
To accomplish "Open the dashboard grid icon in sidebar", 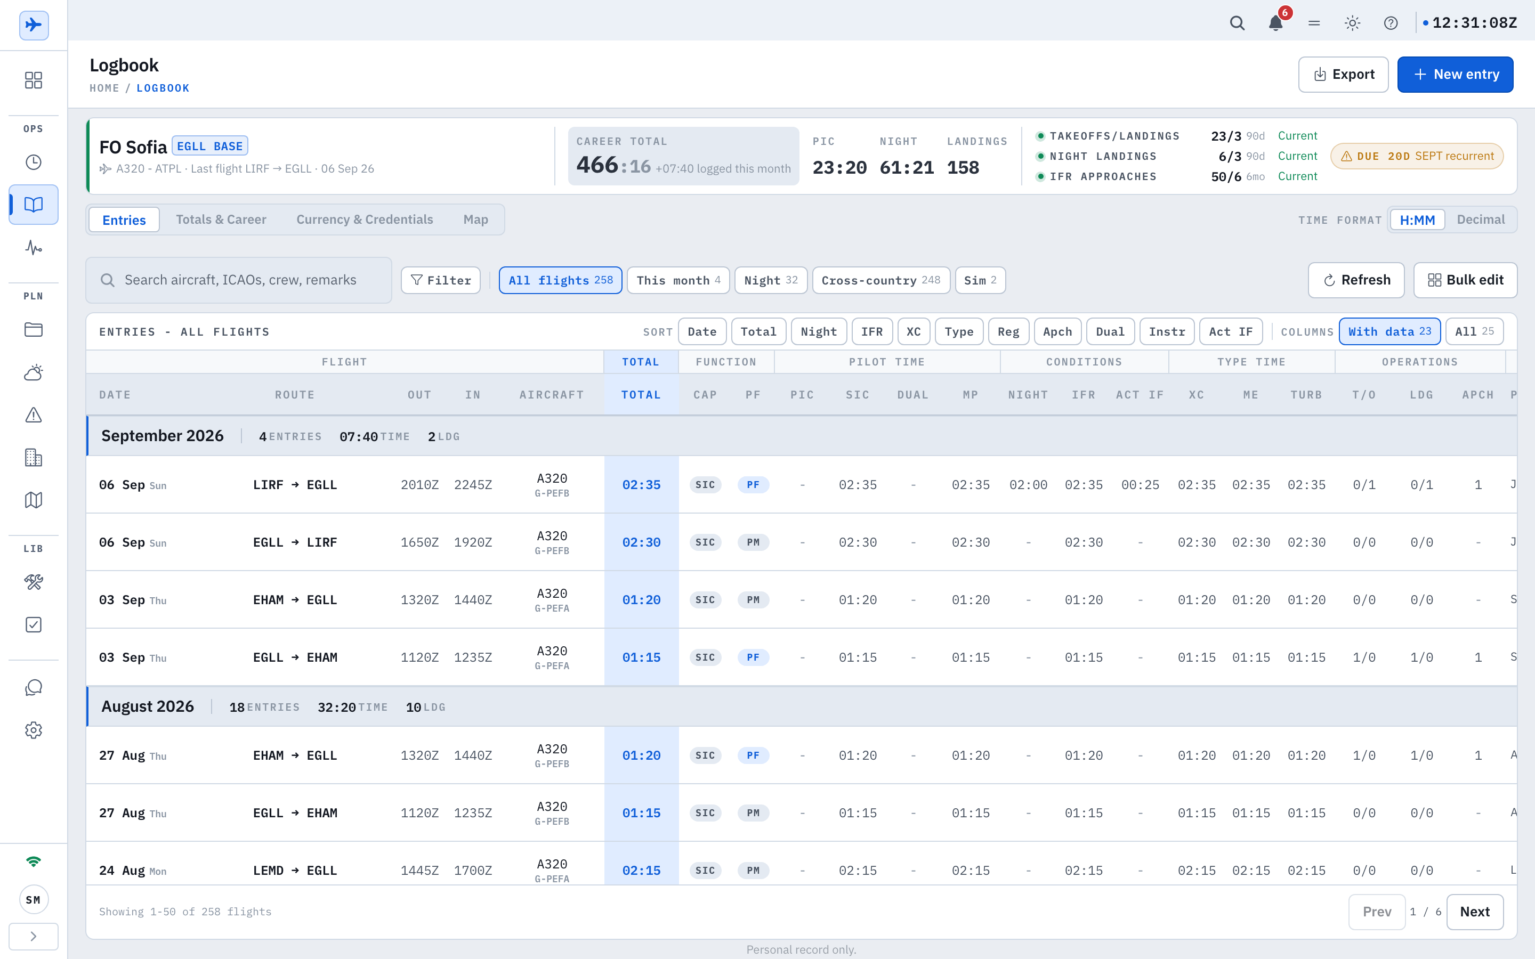I will (34, 80).
